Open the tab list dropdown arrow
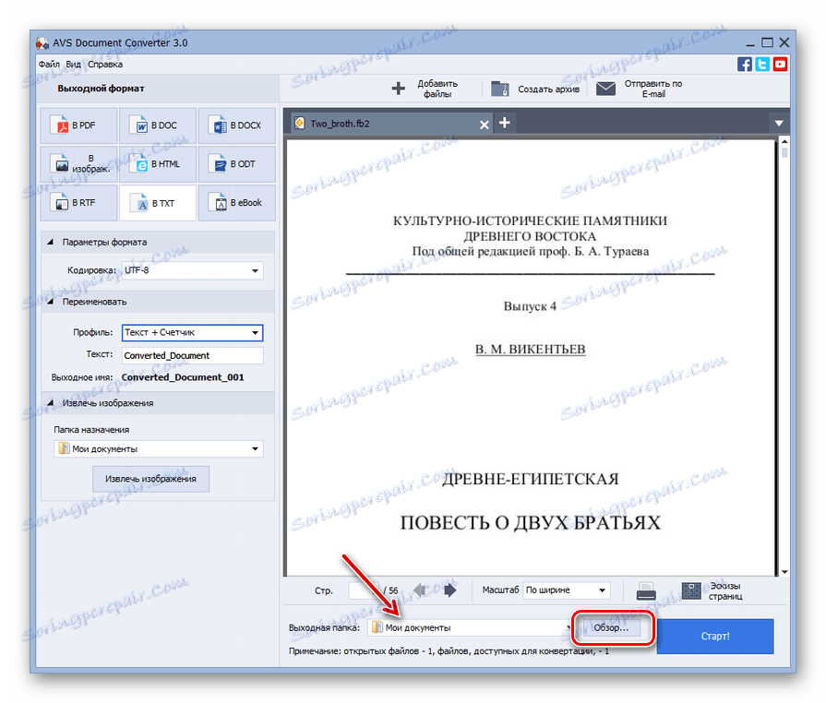The width and height of the screenshot is (826, 703). pyautogui.click(x=779, y=124)
